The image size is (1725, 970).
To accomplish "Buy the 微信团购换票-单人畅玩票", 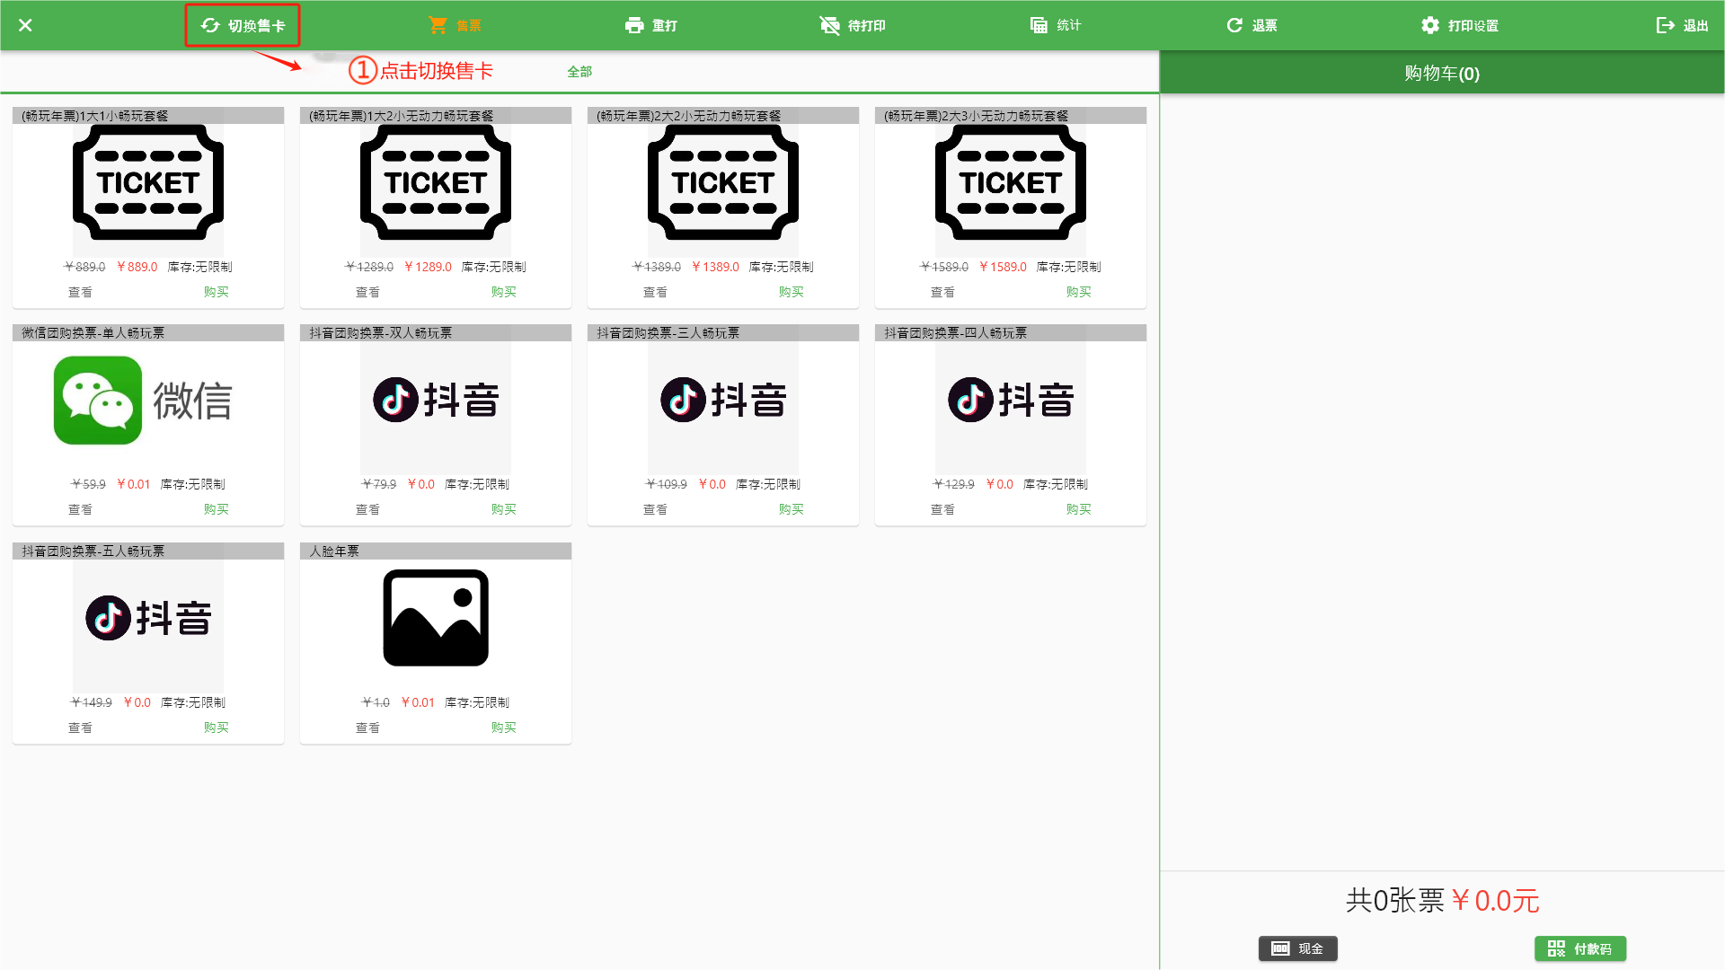I will tap(216, 509).
